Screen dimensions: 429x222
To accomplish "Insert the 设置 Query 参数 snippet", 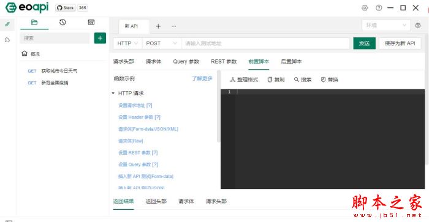I will (138, 165).
